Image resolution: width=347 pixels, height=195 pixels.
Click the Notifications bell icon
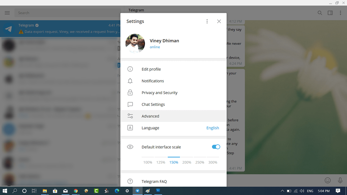(x=130, y=81)
